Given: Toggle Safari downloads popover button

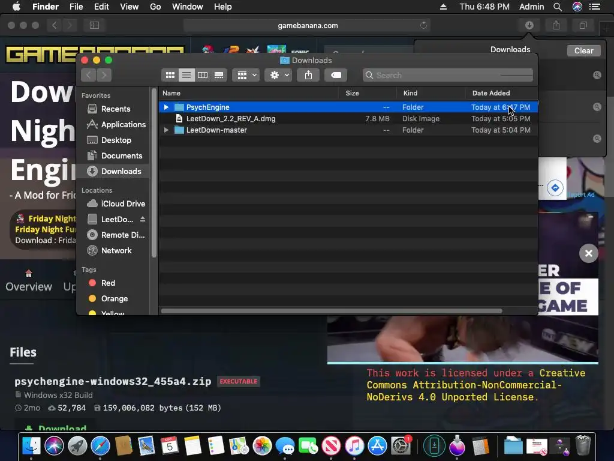Looking at the screenshot, I should tap(529, 25).
